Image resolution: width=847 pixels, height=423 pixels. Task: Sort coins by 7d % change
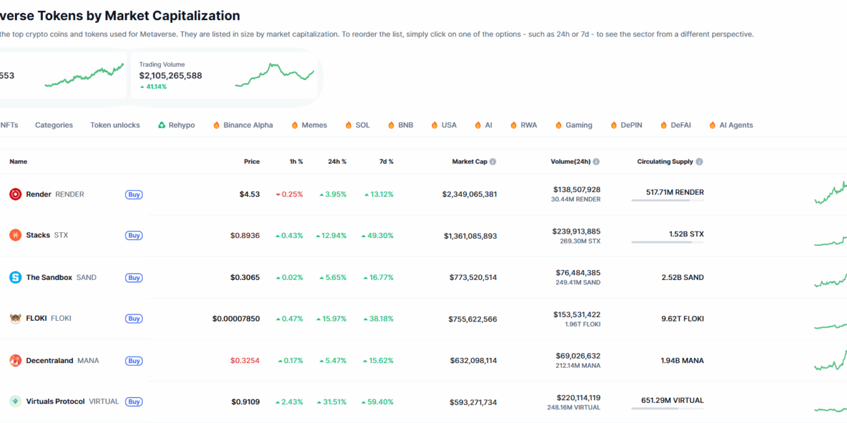click(386, 161)
